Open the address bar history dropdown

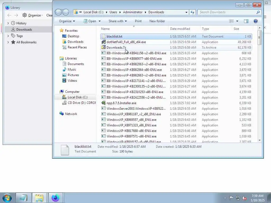pyautogui.click(x=186, y=12)
